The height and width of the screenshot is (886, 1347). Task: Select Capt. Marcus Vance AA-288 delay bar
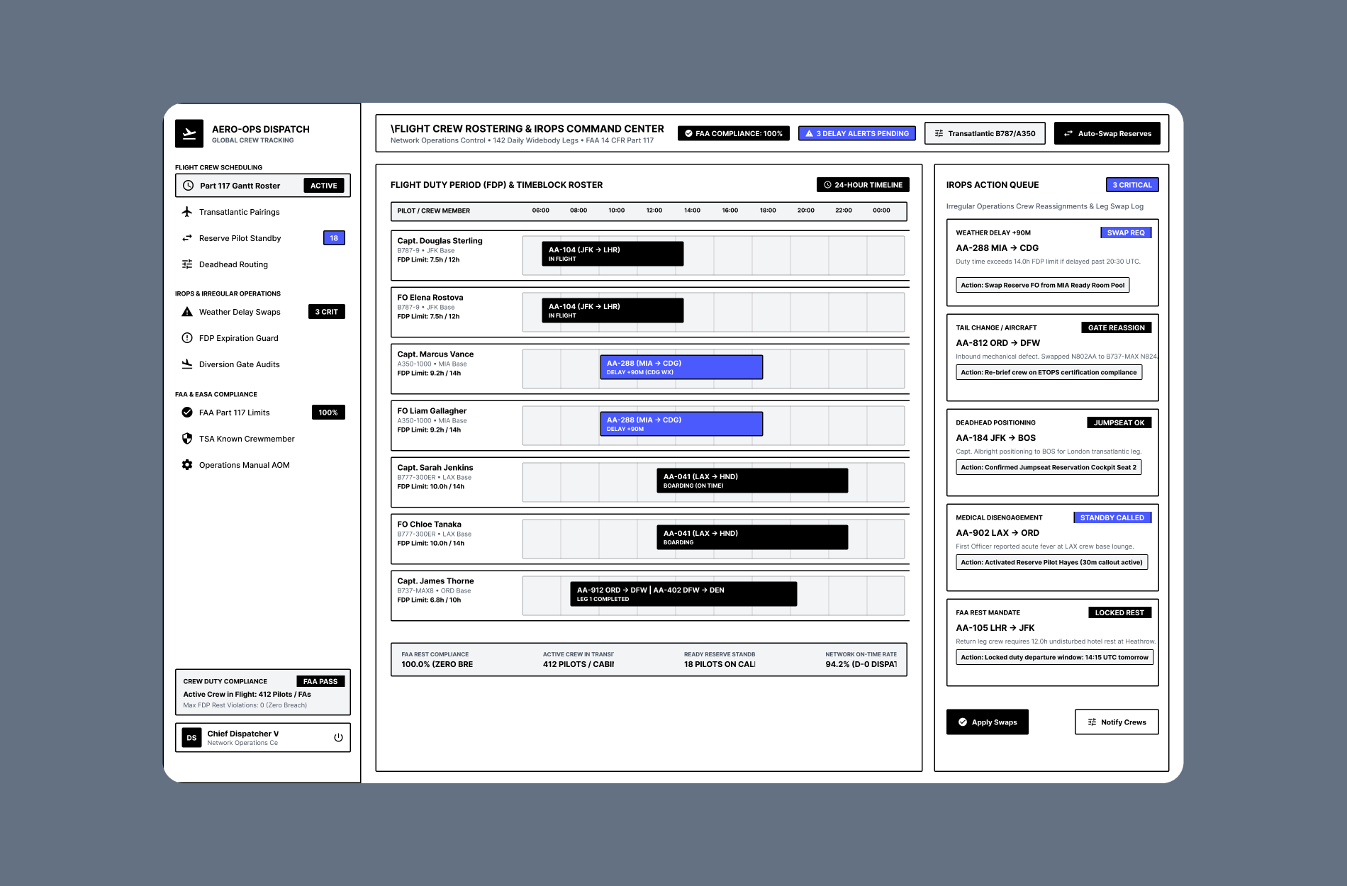pyautogui.click(x=681, y=367)
